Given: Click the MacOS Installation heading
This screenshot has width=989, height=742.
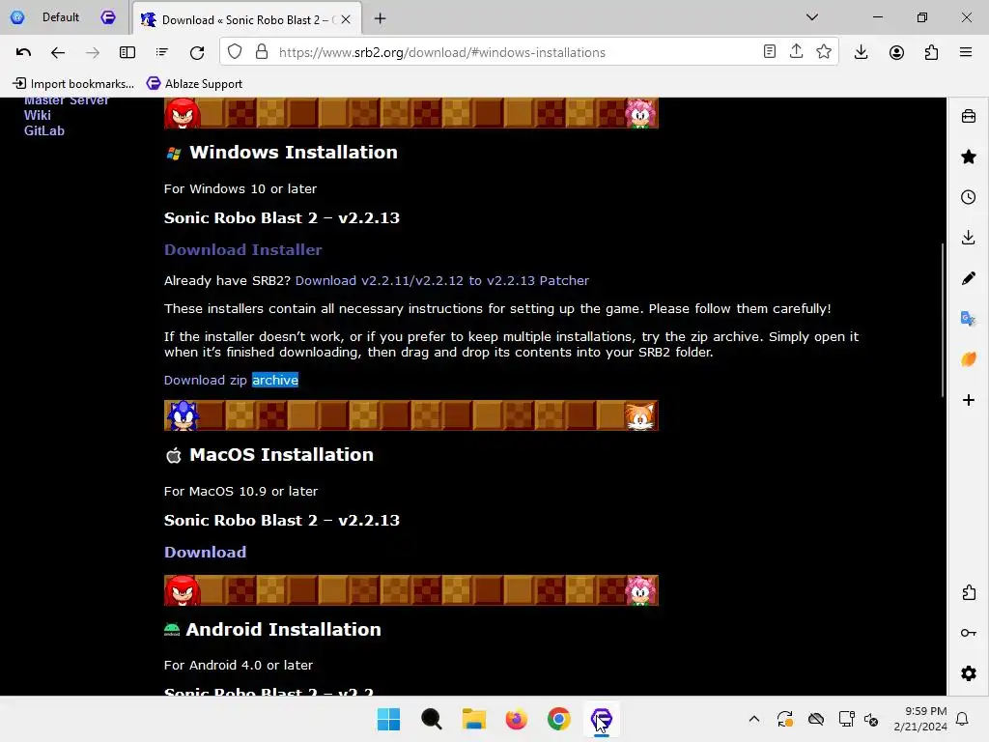Looking at the screenshot, I should [281, 454].
